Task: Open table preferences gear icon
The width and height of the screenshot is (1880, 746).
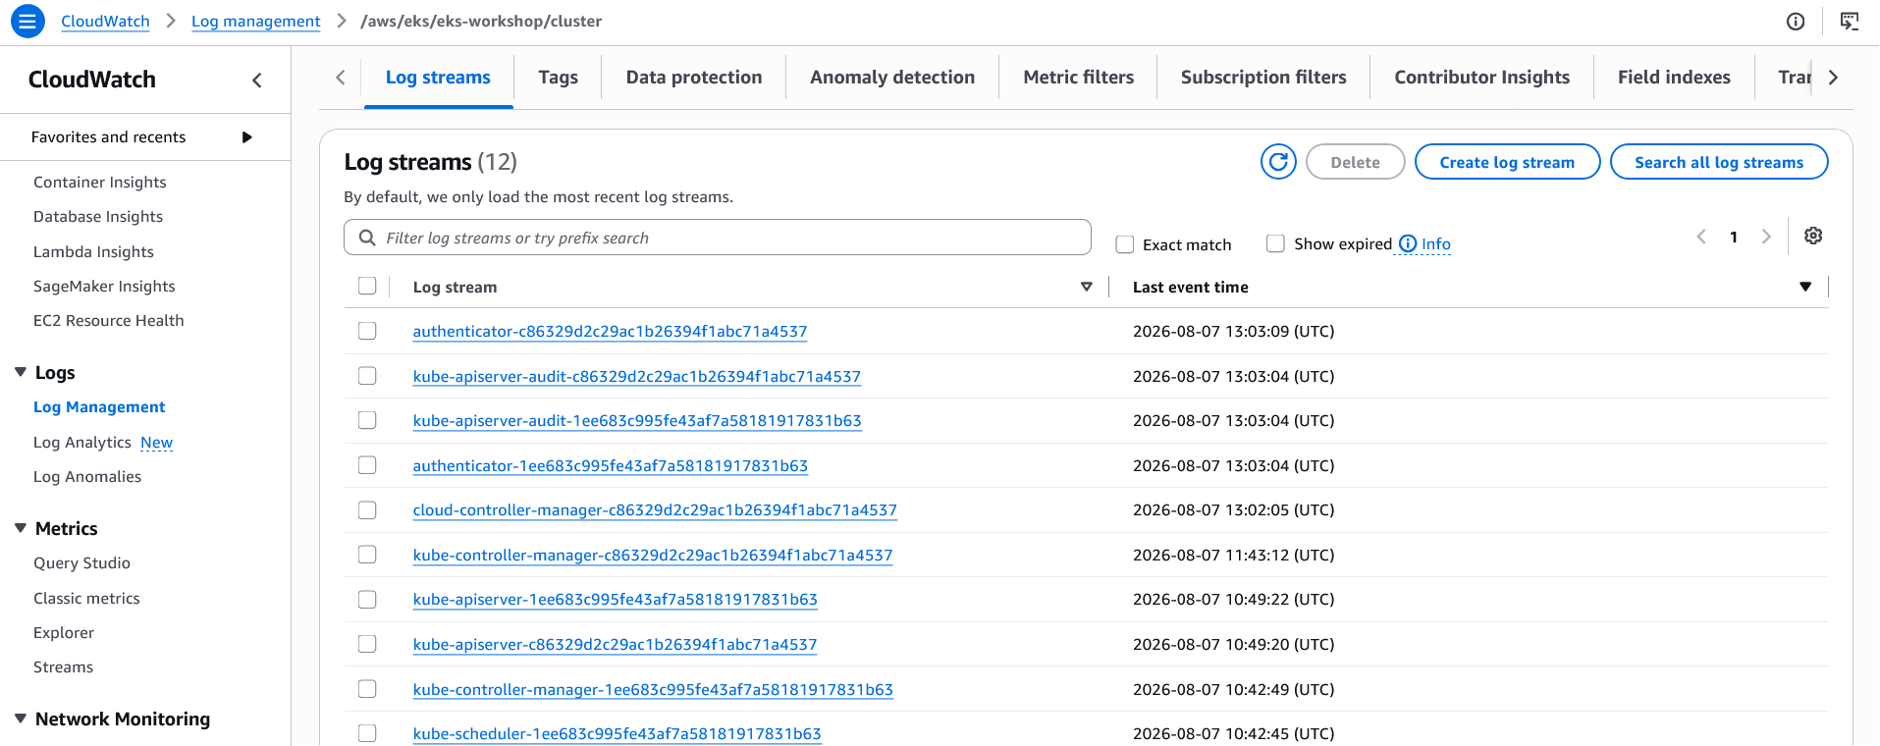Action: pos(1813,237)
